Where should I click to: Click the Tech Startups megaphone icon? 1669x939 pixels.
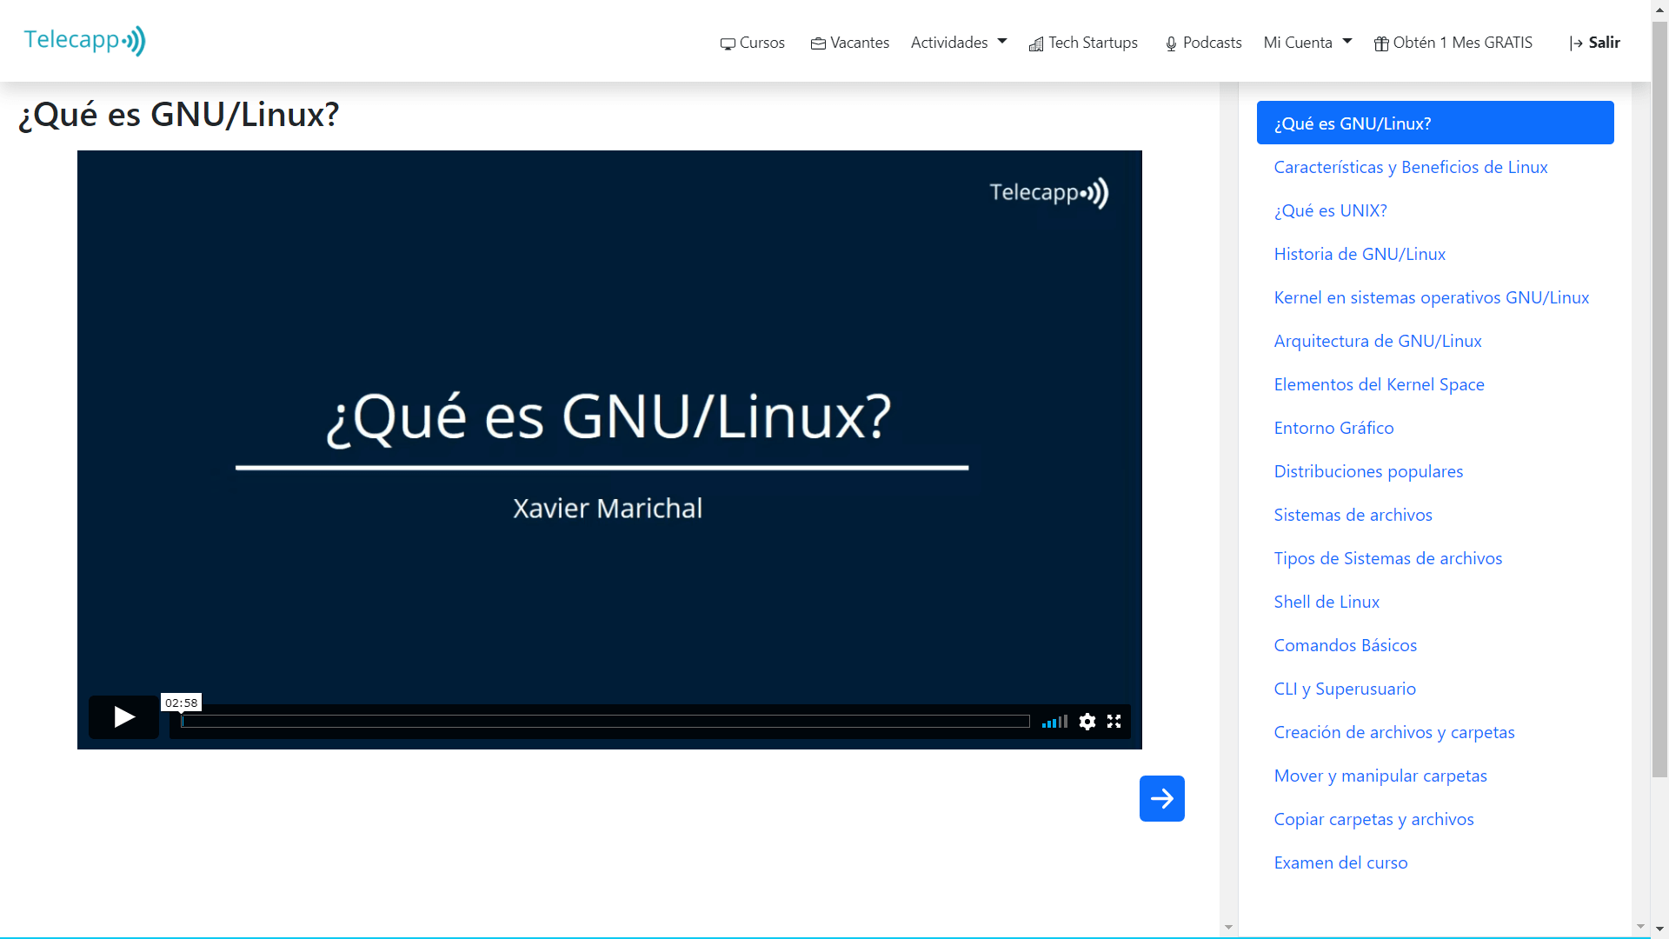[x=1036, y=44]
